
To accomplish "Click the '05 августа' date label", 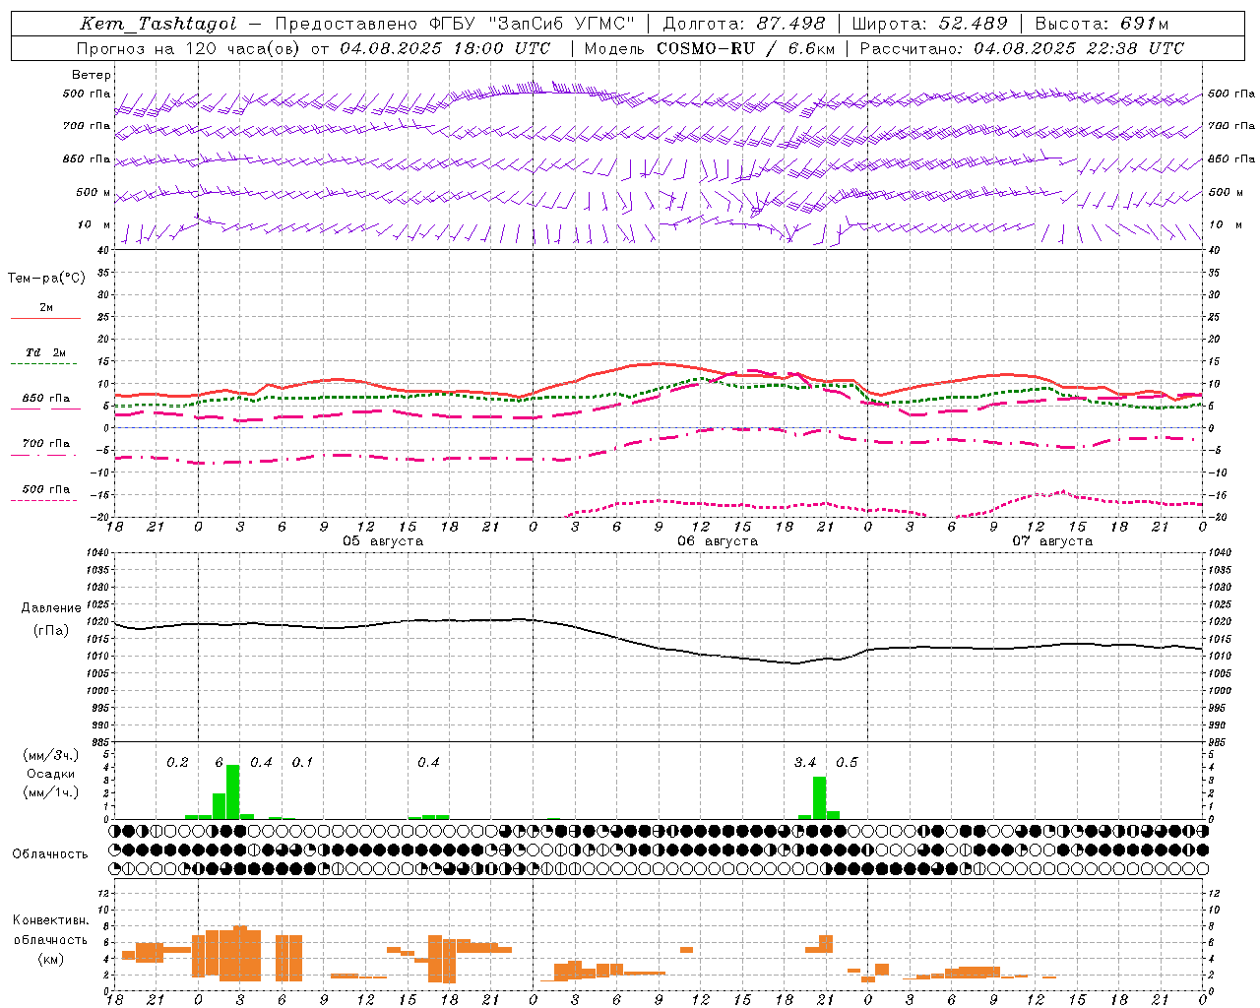I will pos(383,541).
